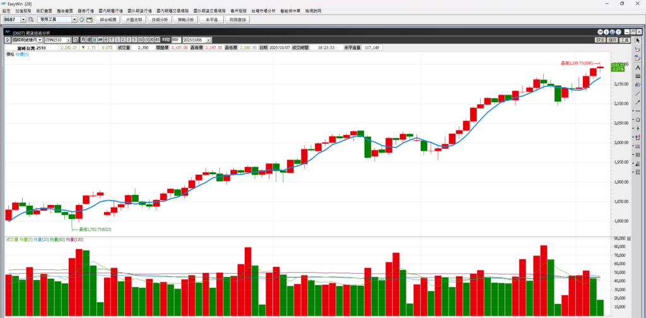Click the 均價[5] moving average legend label
646x318 pixels.
coord(22,55)
